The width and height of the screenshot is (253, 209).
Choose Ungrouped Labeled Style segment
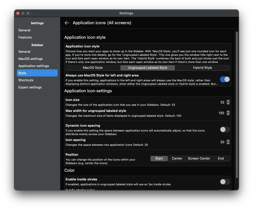click(x=147, y=68)
